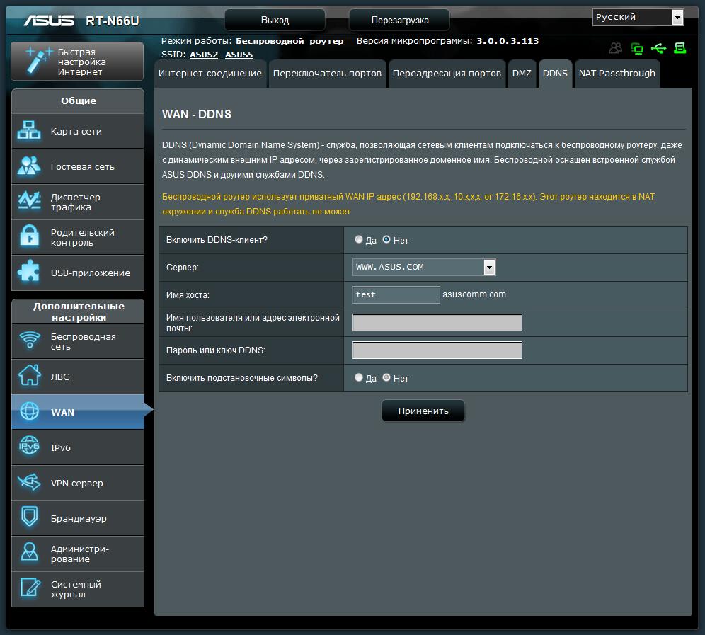The height and width of the screenshot is (635, 705).
Task: Select Да for Включить DDNS-клиент
Action: (x=358, y=239)
